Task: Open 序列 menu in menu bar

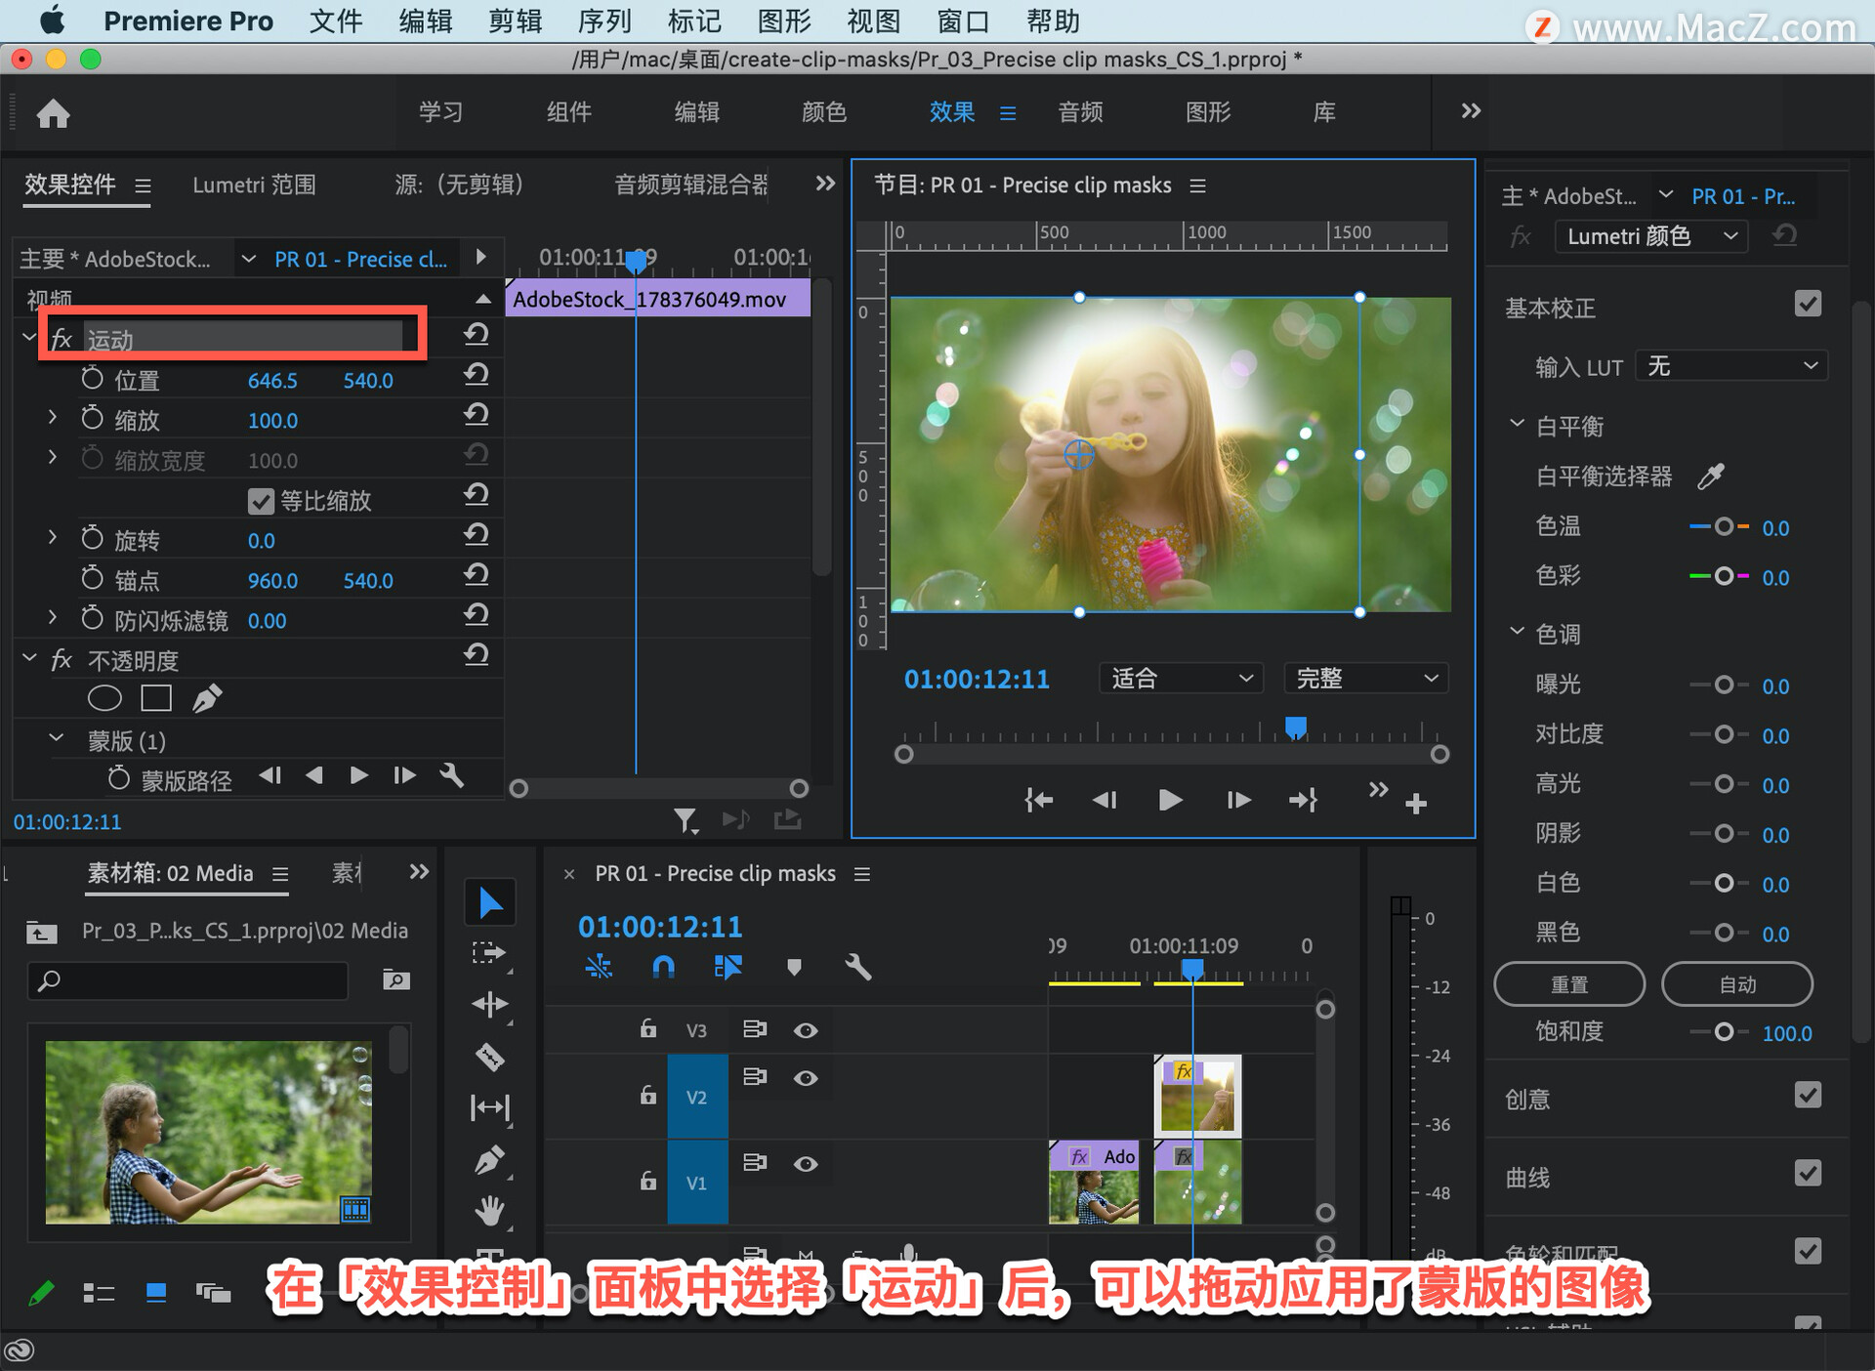Action: pyautogui.click(x=605, y=21)
